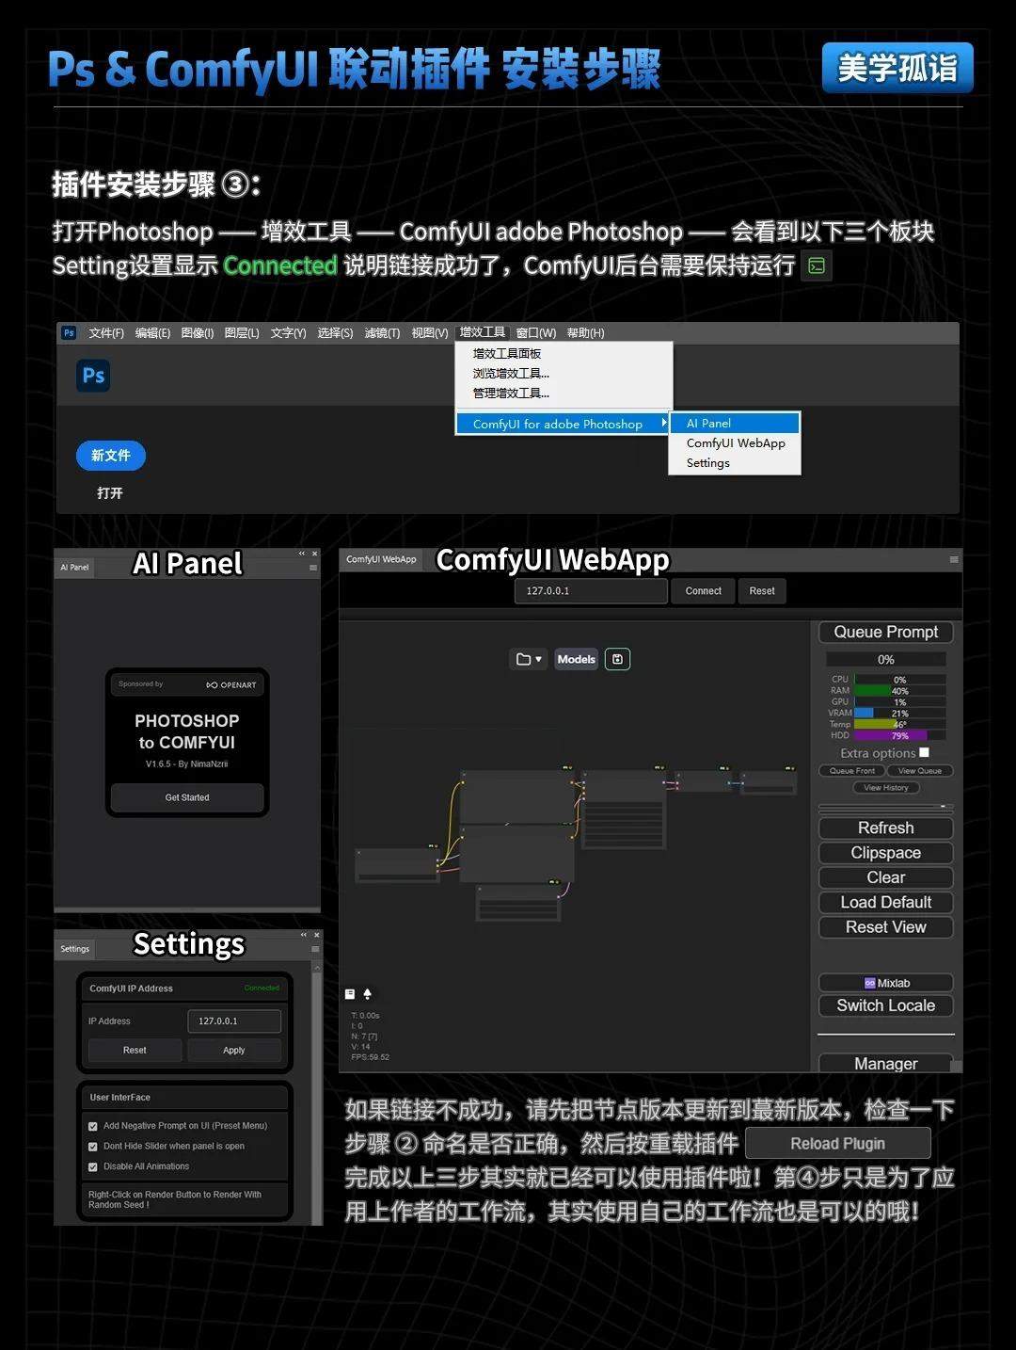The image size is (1016, 1350).
Task: Click the OpenArt sponsor logo
Action: point(231,684)
